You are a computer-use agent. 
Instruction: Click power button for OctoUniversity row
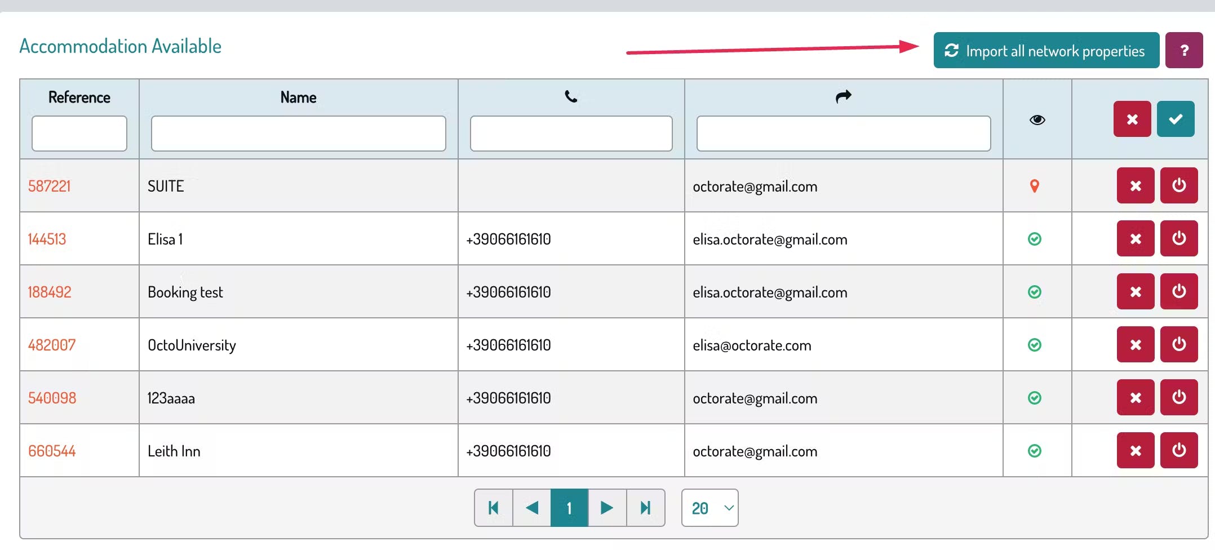[x=1179, y=344]
